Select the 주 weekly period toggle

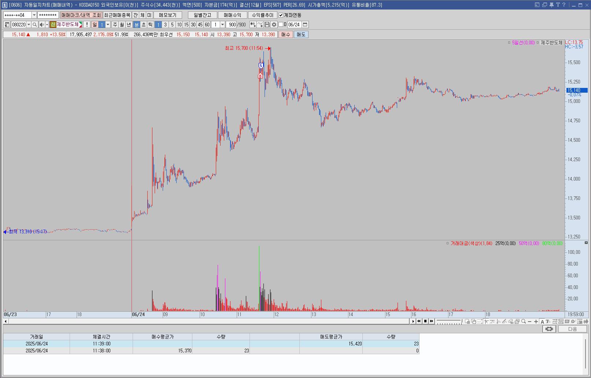point(115,25)
